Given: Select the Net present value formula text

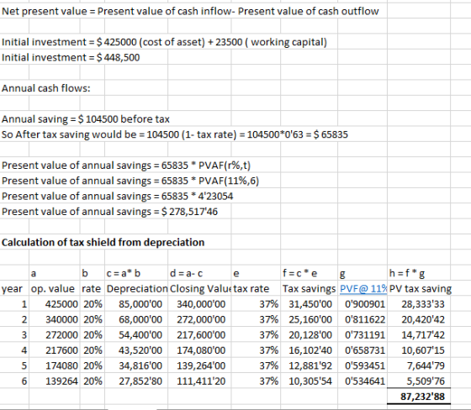Looking at the screenshot, I should click(190, 11).
